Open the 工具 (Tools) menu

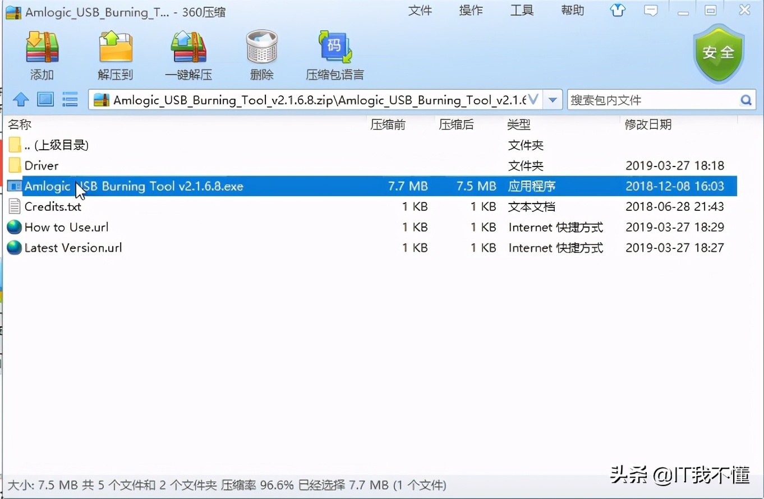click(x=522, y=10)
